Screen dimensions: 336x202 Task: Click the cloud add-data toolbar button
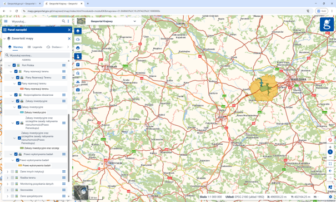(x=78, y=40)
